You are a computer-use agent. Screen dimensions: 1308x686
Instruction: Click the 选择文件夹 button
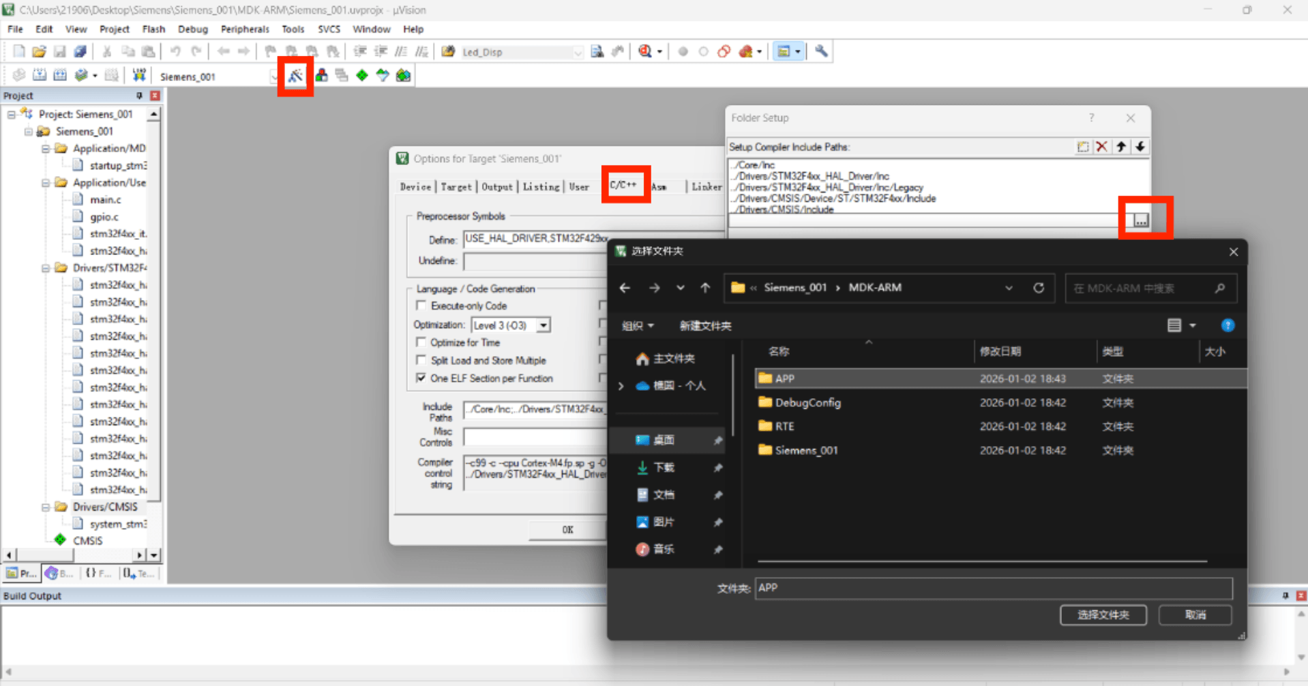tap(1103, 615)
